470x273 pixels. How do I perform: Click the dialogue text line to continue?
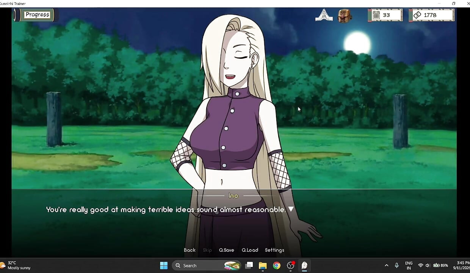166,210
